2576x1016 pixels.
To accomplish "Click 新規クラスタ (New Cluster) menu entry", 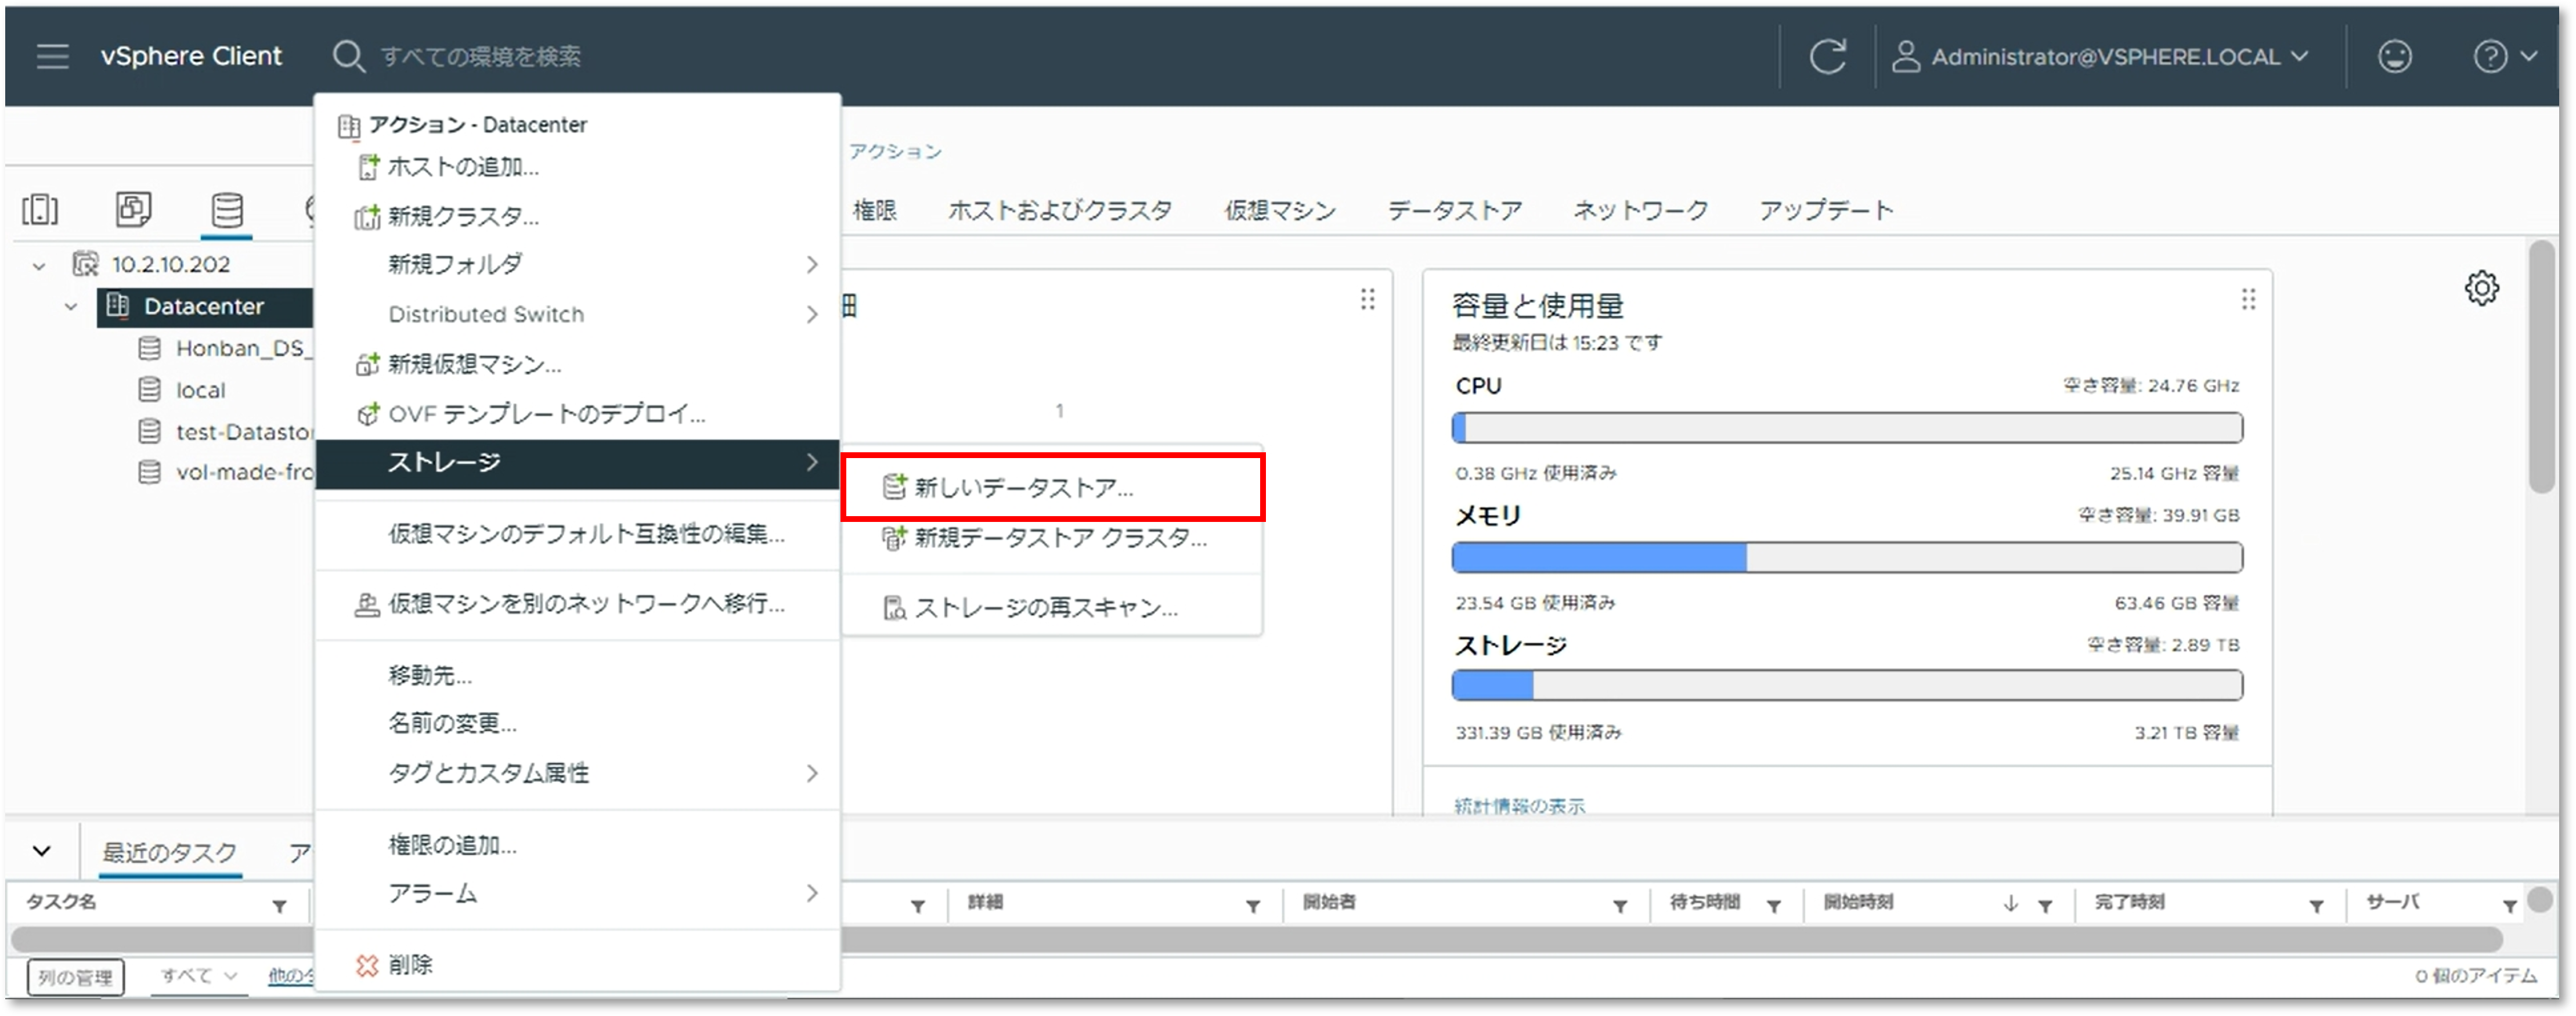I will [x=577, y=216].
